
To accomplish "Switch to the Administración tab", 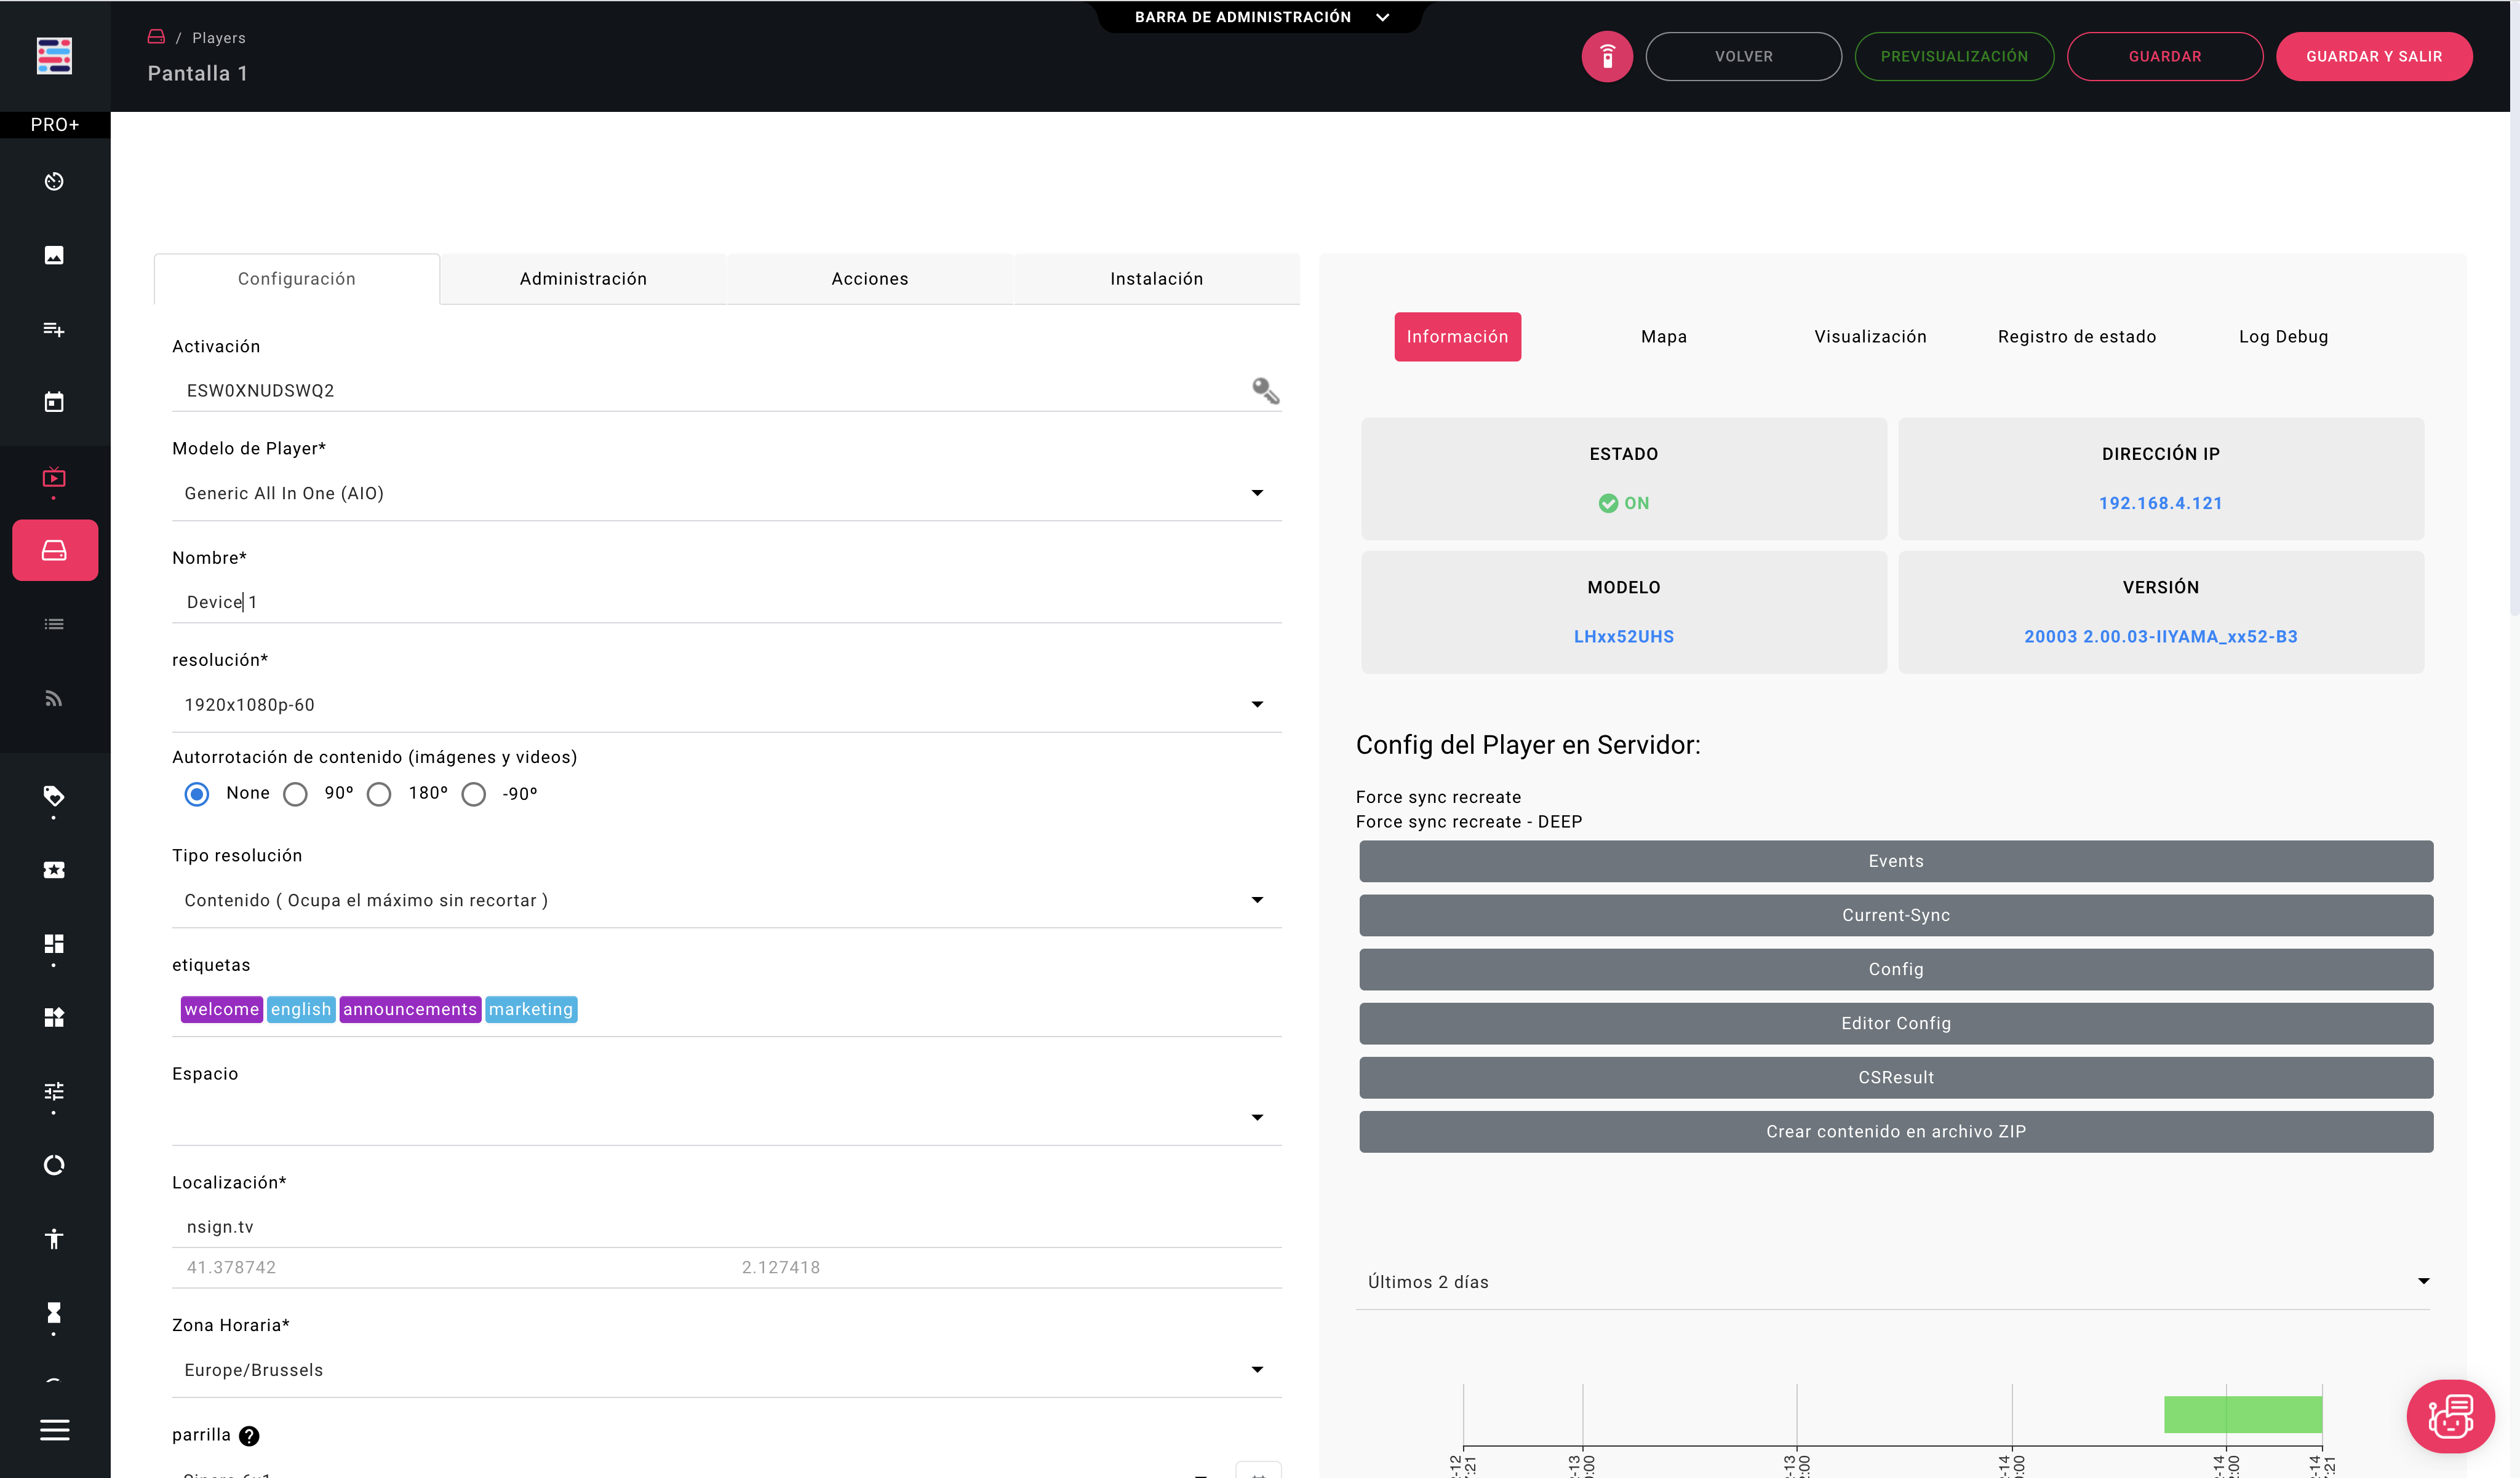I will pos(583,279).
